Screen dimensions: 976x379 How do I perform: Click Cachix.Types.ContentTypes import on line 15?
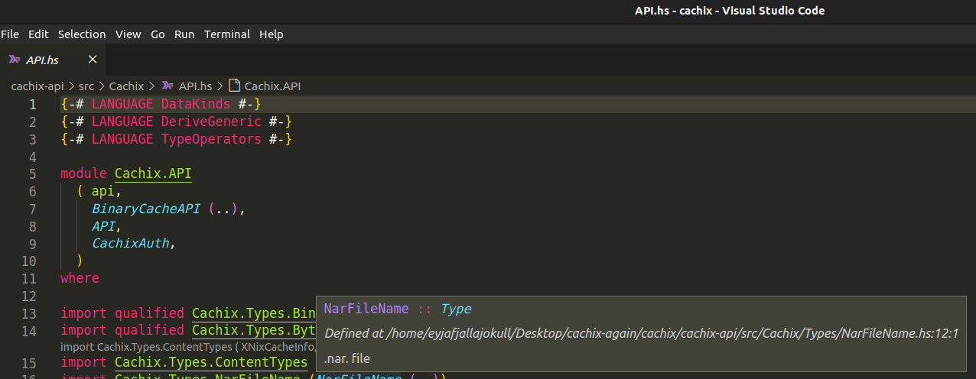pyautogui.click(x=211, y=362)
